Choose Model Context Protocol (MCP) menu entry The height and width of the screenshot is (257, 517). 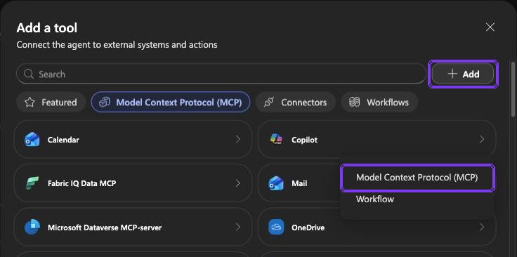coord(417,178)
